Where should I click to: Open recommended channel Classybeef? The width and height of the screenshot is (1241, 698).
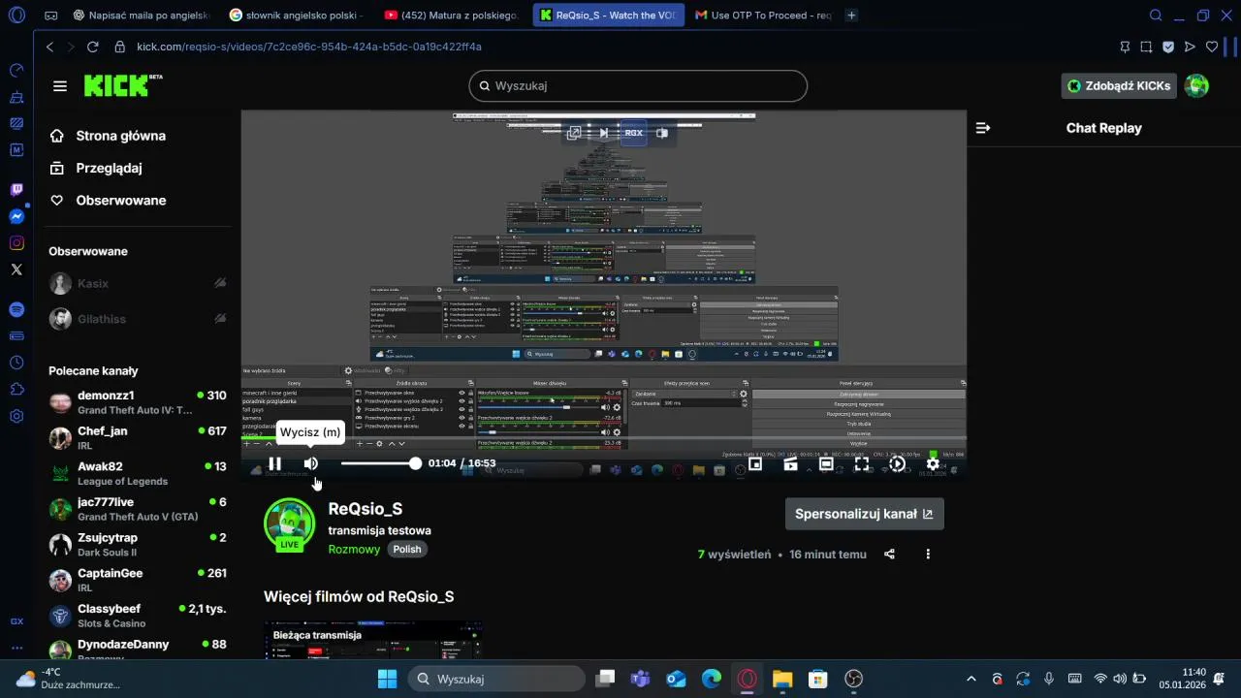(x=138, y=616)
